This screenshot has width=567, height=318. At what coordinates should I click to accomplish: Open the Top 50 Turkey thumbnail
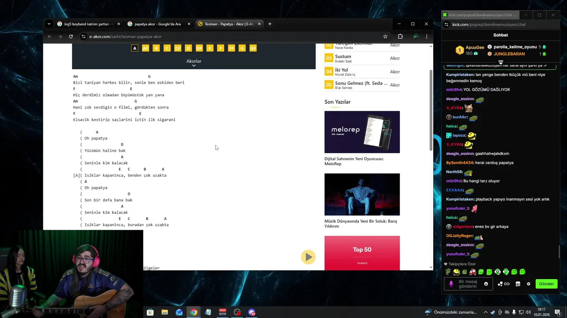click(x=362, y=253)
